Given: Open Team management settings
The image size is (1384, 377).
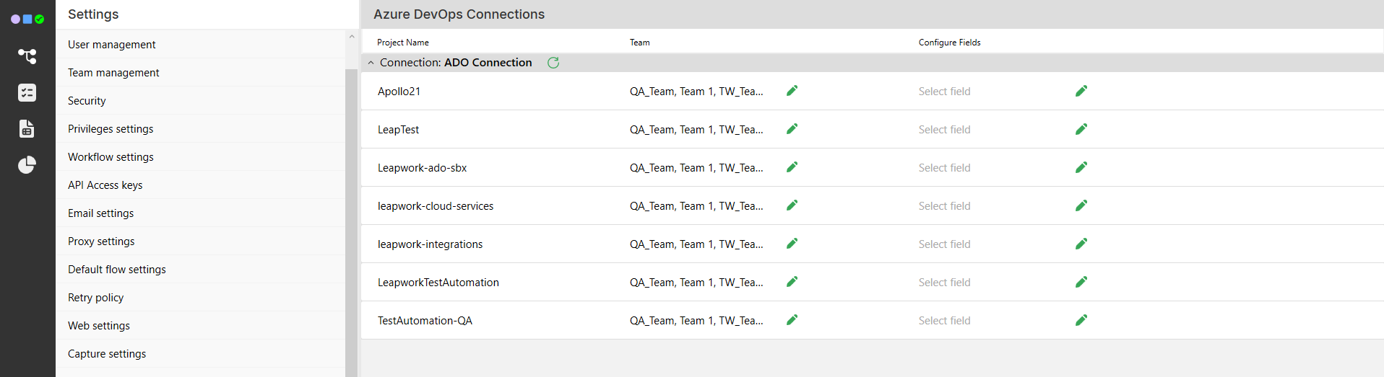Looking at the screenshot, I should [x=113, y=73].
